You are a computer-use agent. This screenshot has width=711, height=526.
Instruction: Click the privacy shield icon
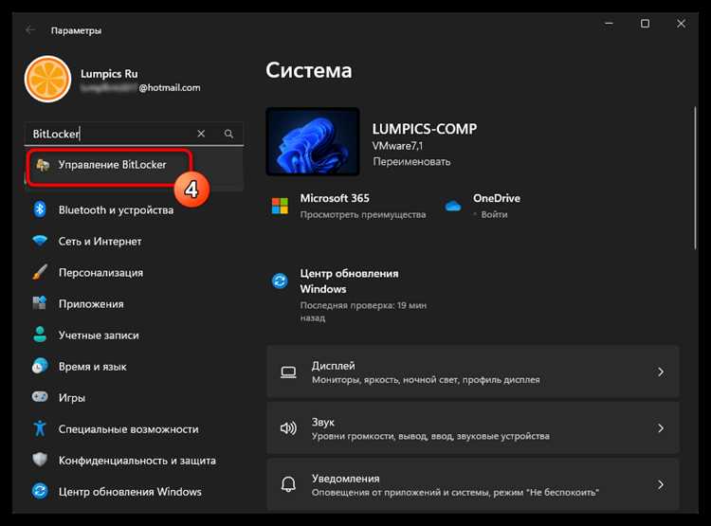pos(40,460)
